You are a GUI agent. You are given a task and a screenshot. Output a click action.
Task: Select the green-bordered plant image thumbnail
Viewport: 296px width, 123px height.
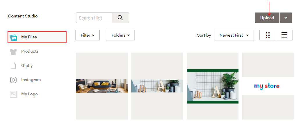coord(213,86)
